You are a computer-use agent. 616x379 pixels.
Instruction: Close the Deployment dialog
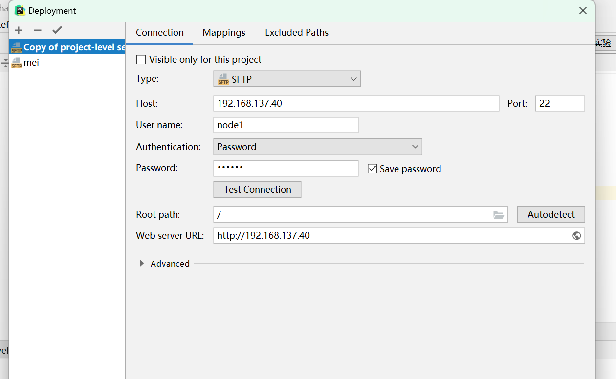pos(583,10)
